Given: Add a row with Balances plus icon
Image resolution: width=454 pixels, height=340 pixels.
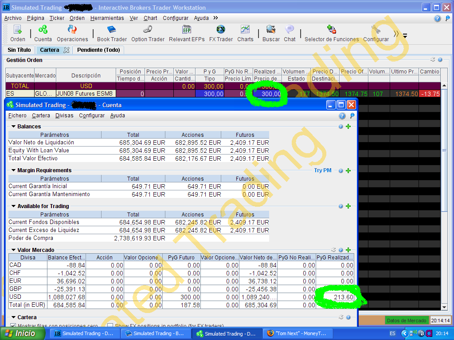Looking at the screenshot, I should pos(348,127).
